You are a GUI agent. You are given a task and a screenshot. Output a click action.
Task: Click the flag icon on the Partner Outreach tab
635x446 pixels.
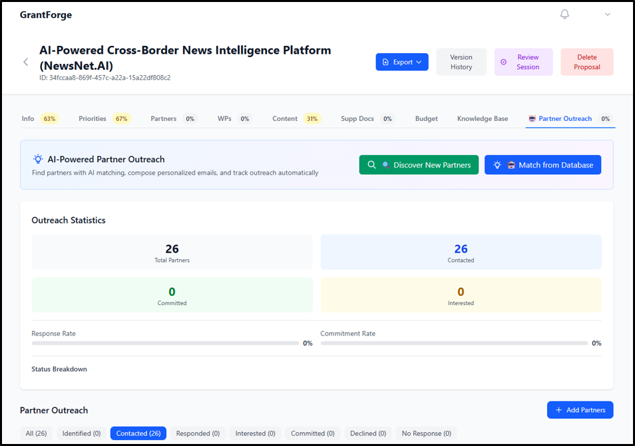tap(532, 118)
